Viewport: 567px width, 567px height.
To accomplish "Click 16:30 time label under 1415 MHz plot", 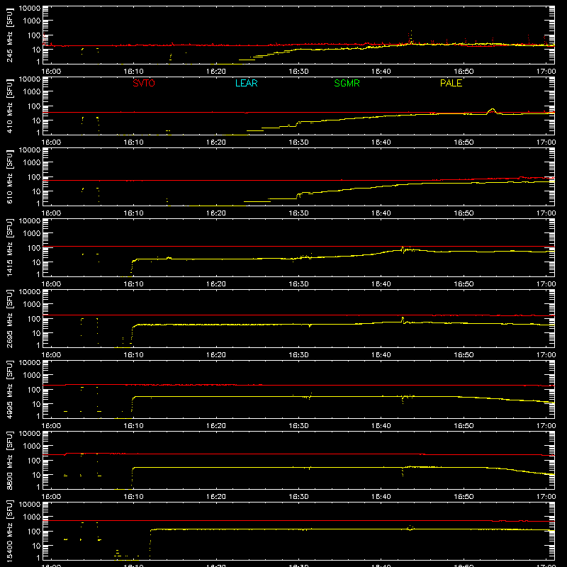I will [298, 284].
